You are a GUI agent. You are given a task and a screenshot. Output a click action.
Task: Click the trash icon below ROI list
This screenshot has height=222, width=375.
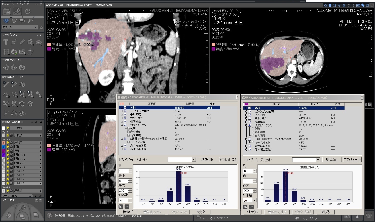(40, 196)
